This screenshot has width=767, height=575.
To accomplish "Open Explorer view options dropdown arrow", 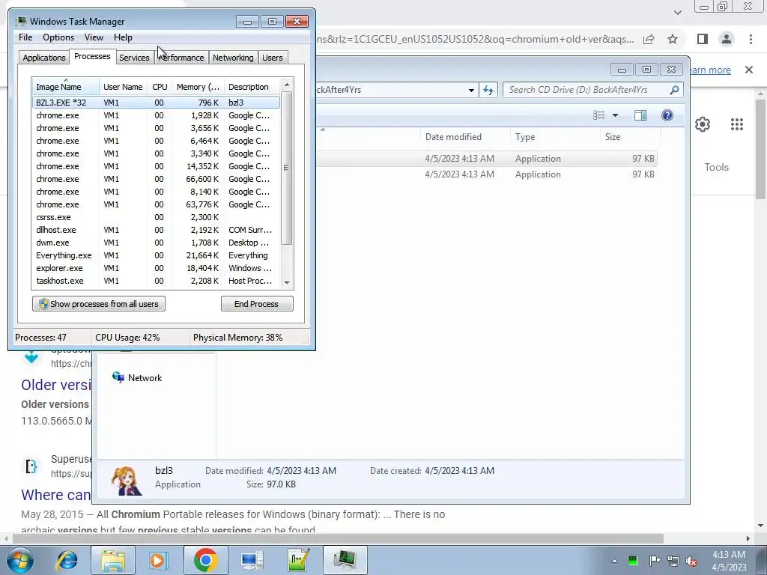I will click(616, 115).
